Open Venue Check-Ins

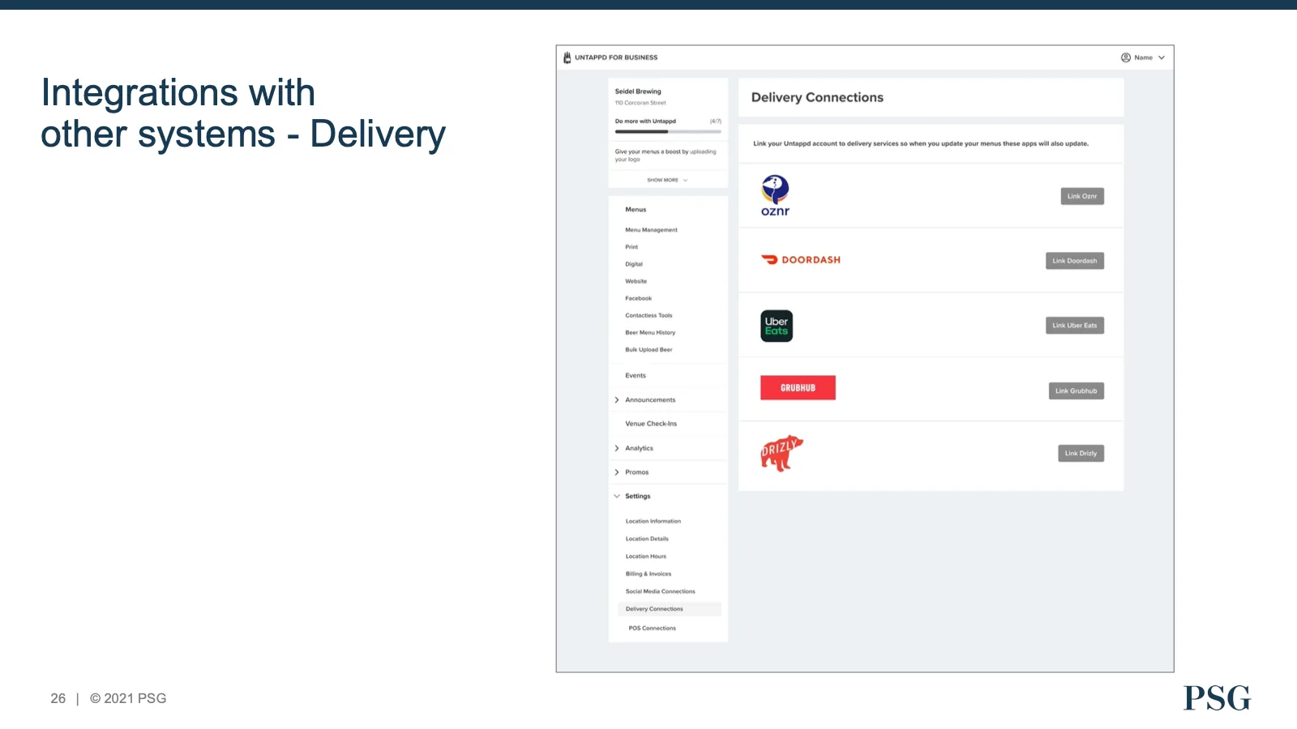pyautogui.click(x=651, y=424)
